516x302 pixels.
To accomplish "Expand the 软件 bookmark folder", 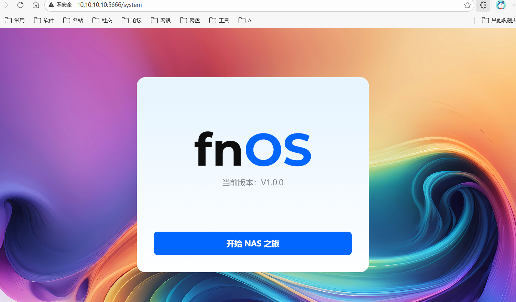I will tap(44, 20).
